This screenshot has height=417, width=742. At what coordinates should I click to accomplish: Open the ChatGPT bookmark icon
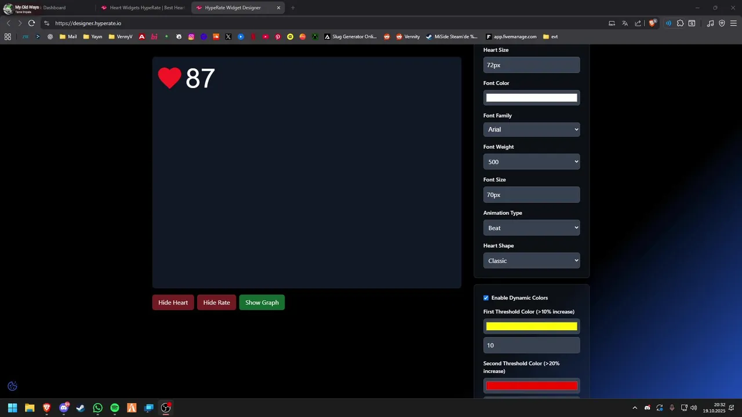50,36
